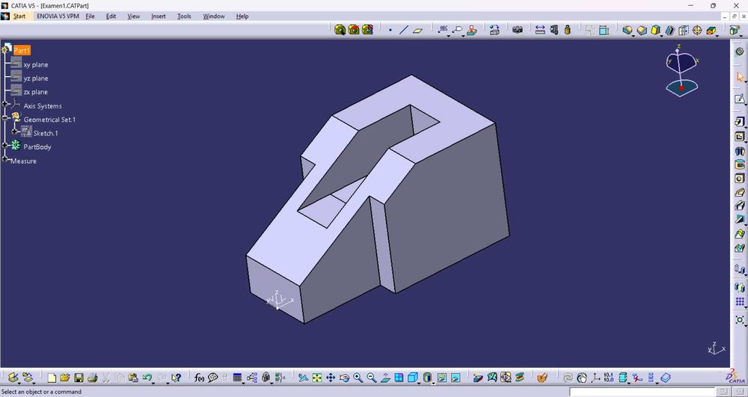Click the Measure Item icon
748x397 pixels.
coord(554,30)
